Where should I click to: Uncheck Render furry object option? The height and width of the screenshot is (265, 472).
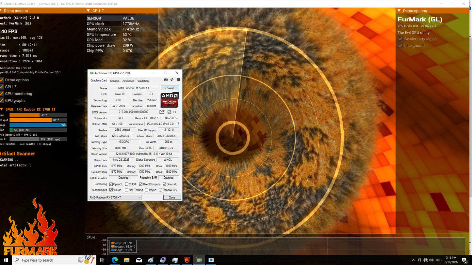[x=400, y=39]
